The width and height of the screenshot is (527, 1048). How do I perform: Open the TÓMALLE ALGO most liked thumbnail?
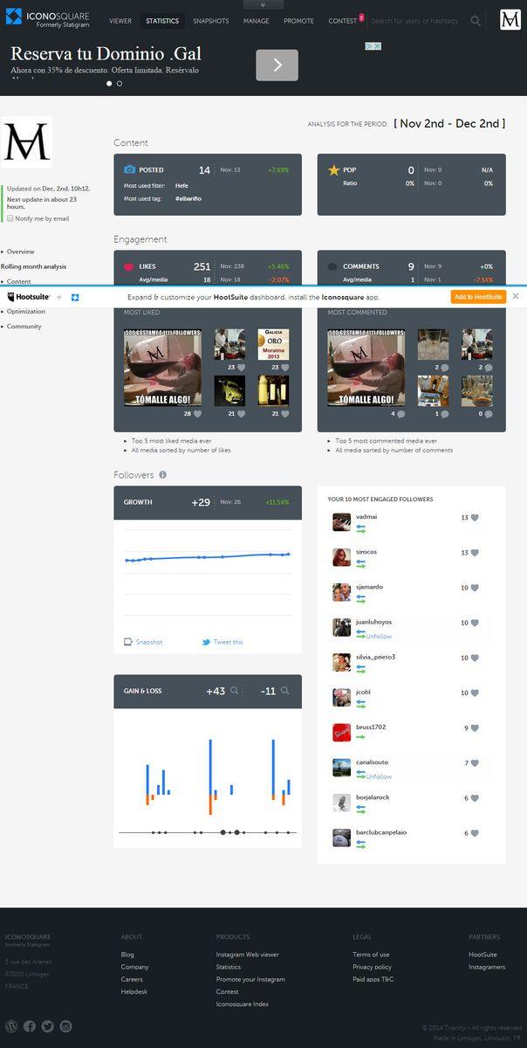[x=162, y=368]
